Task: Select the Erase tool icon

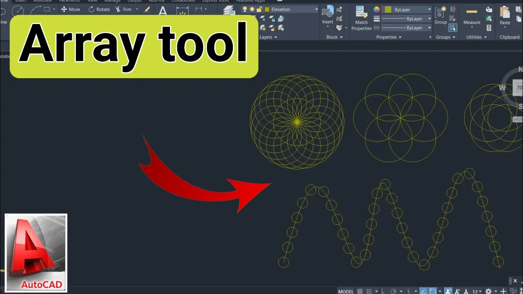Action: coord(147,9)
